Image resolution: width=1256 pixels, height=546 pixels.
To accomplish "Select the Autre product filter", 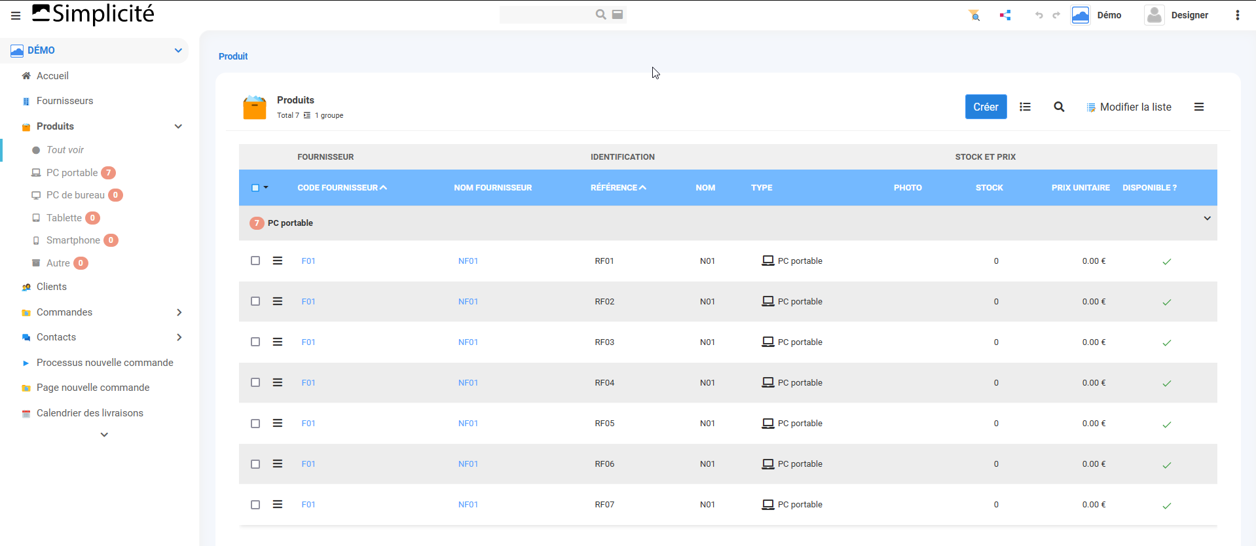I will pyautogui.click(x=58, y=263).
